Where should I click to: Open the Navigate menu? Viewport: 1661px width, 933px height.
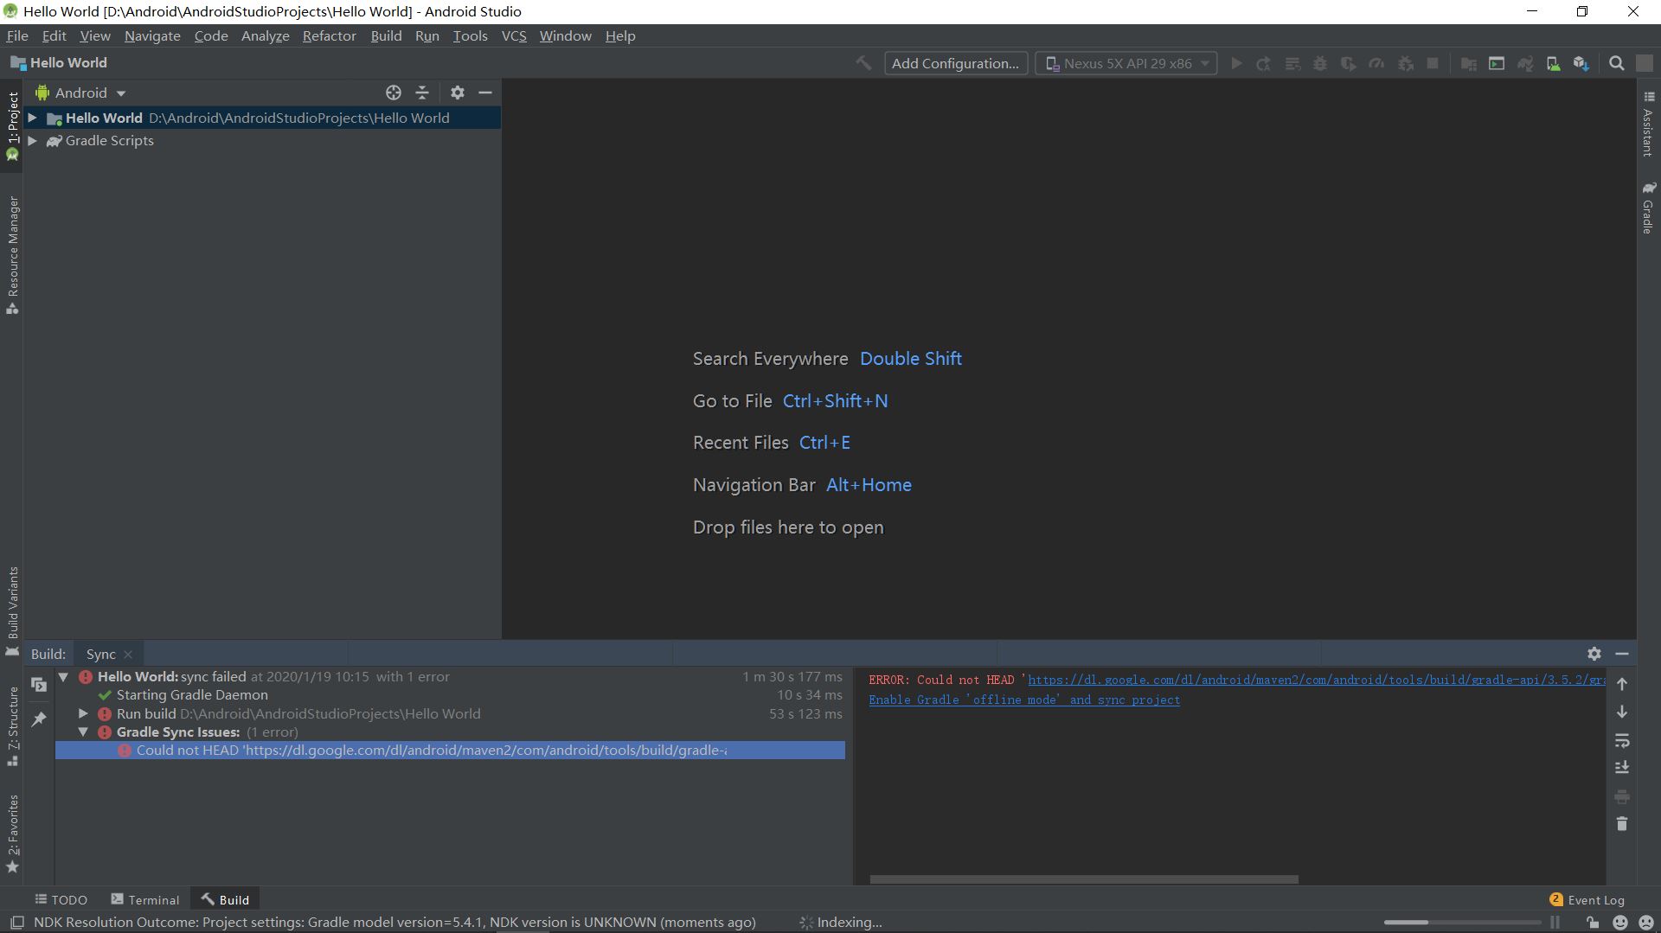point(152,35)
